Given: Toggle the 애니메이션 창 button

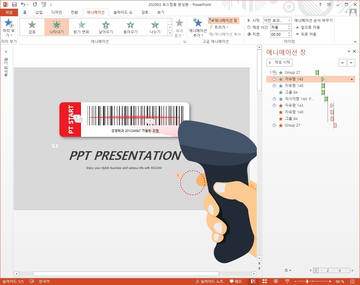Looking at the screenshot, I should point(223,20).
